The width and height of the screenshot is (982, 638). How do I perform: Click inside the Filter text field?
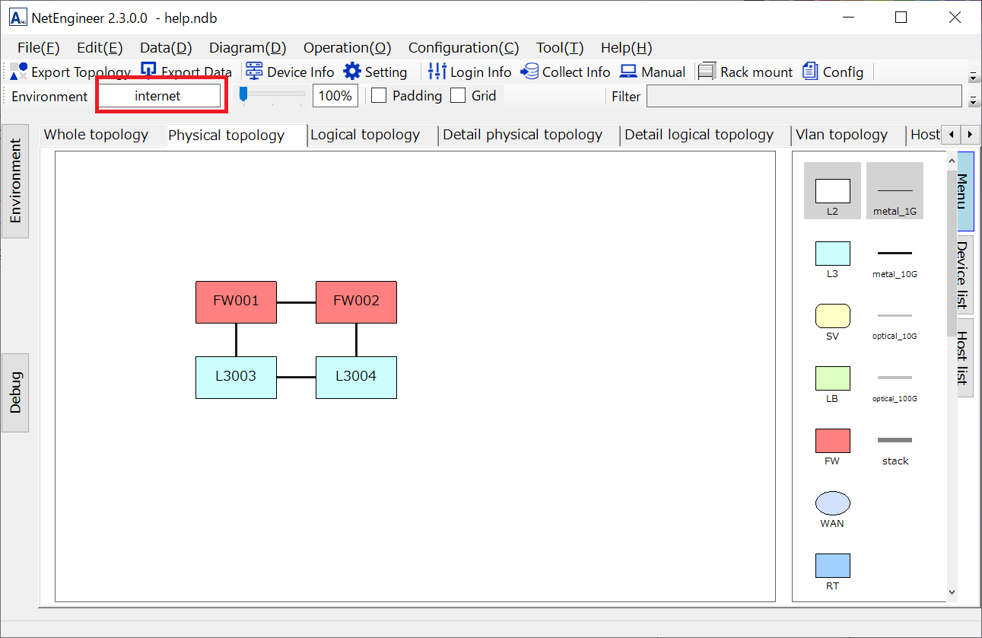click(803, 97)
